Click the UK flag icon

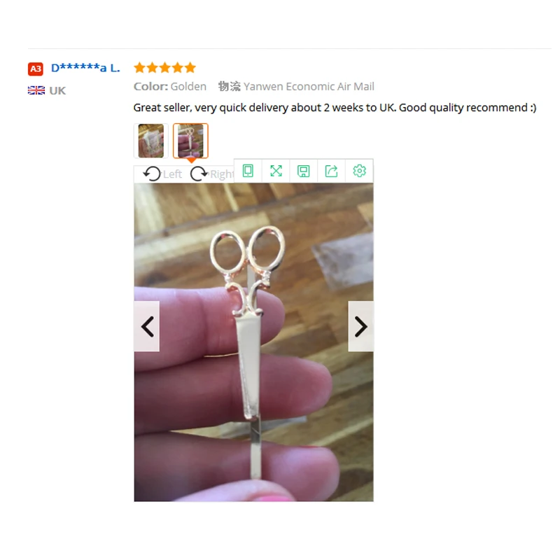coord(37,92)
